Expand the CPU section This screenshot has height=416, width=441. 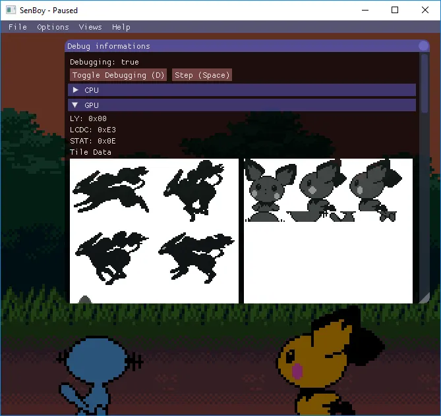(241, 90)
